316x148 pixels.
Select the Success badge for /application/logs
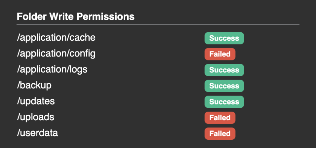coord(224,70)
